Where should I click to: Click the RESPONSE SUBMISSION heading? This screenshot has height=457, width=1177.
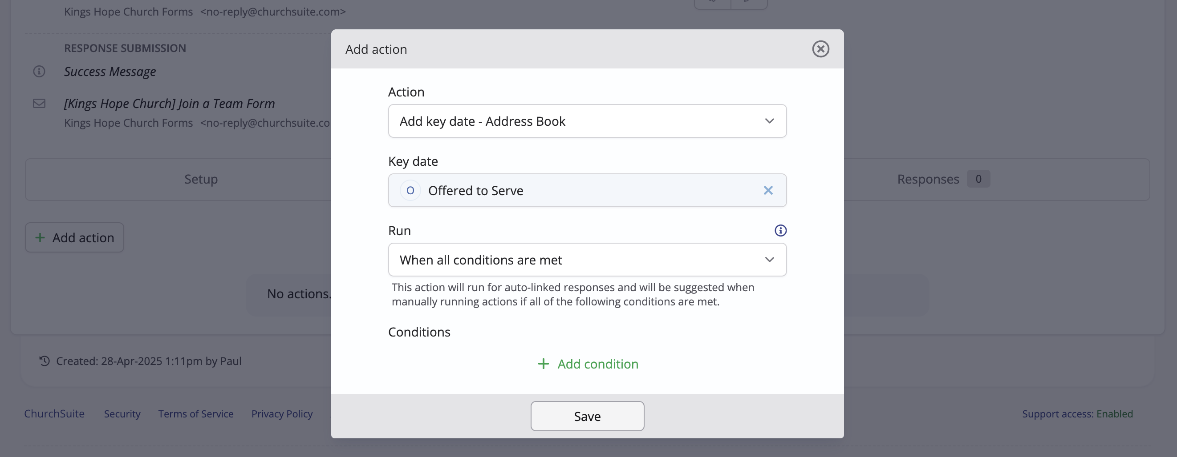tap(125, 48)
